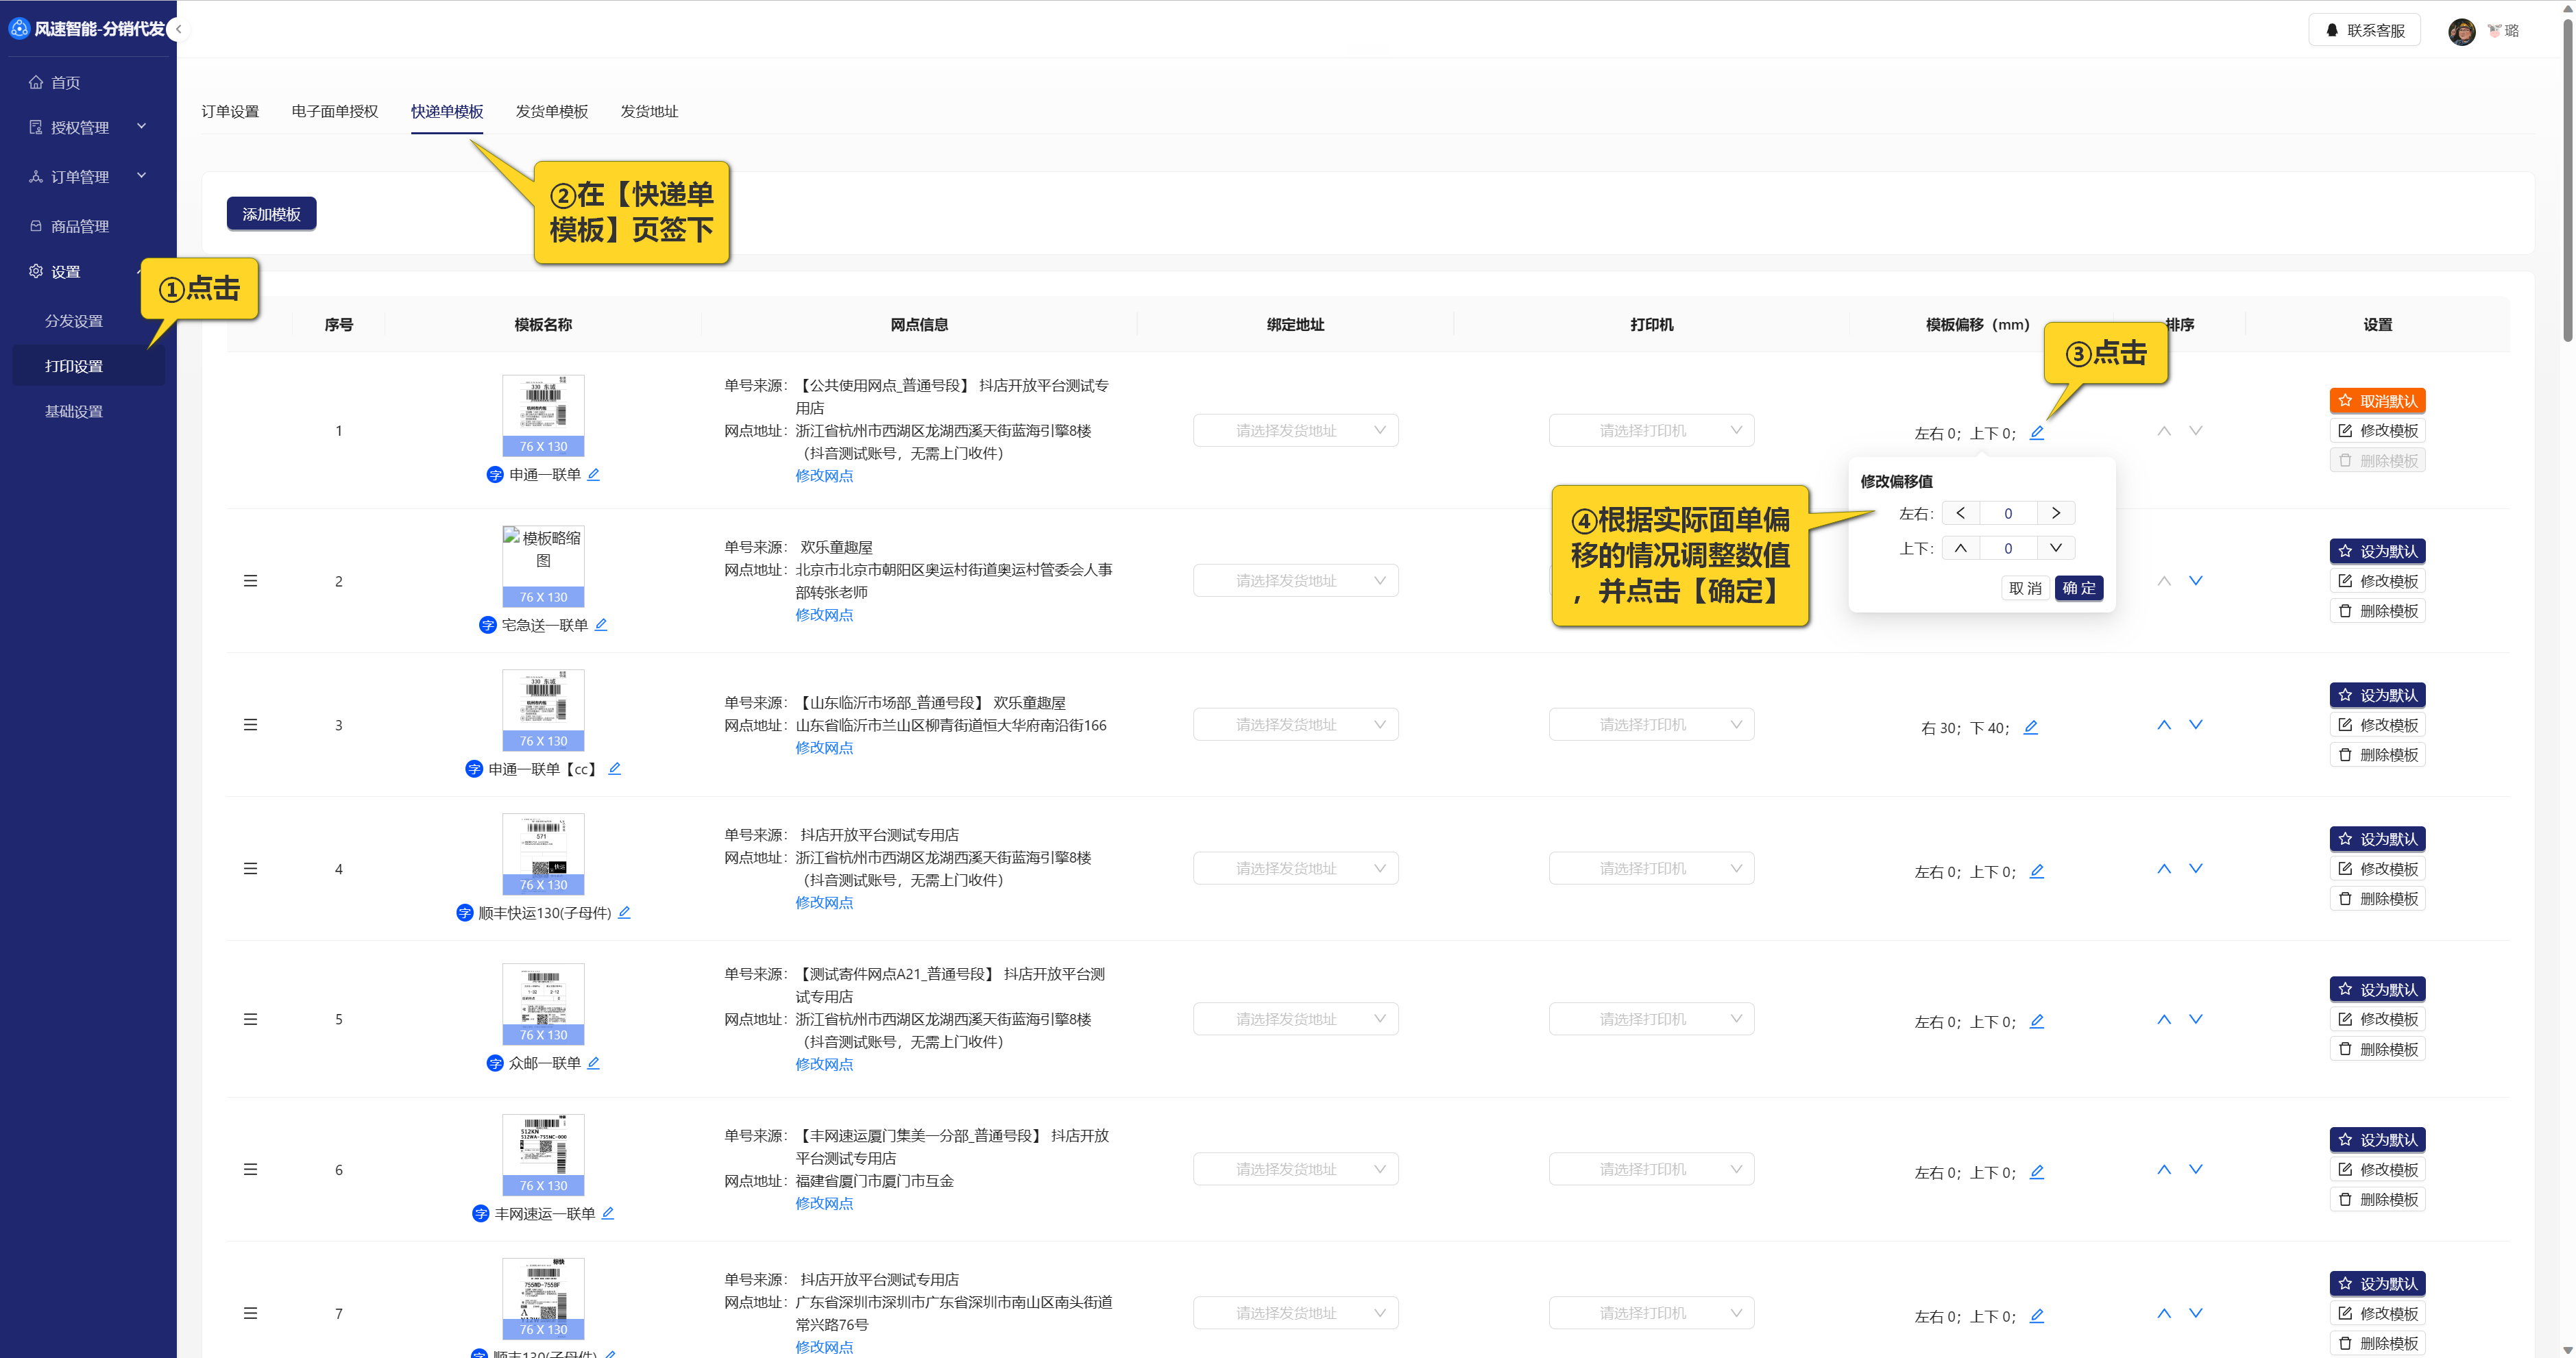Click edit pencil next to 申通一联单 name

[593, 475]
